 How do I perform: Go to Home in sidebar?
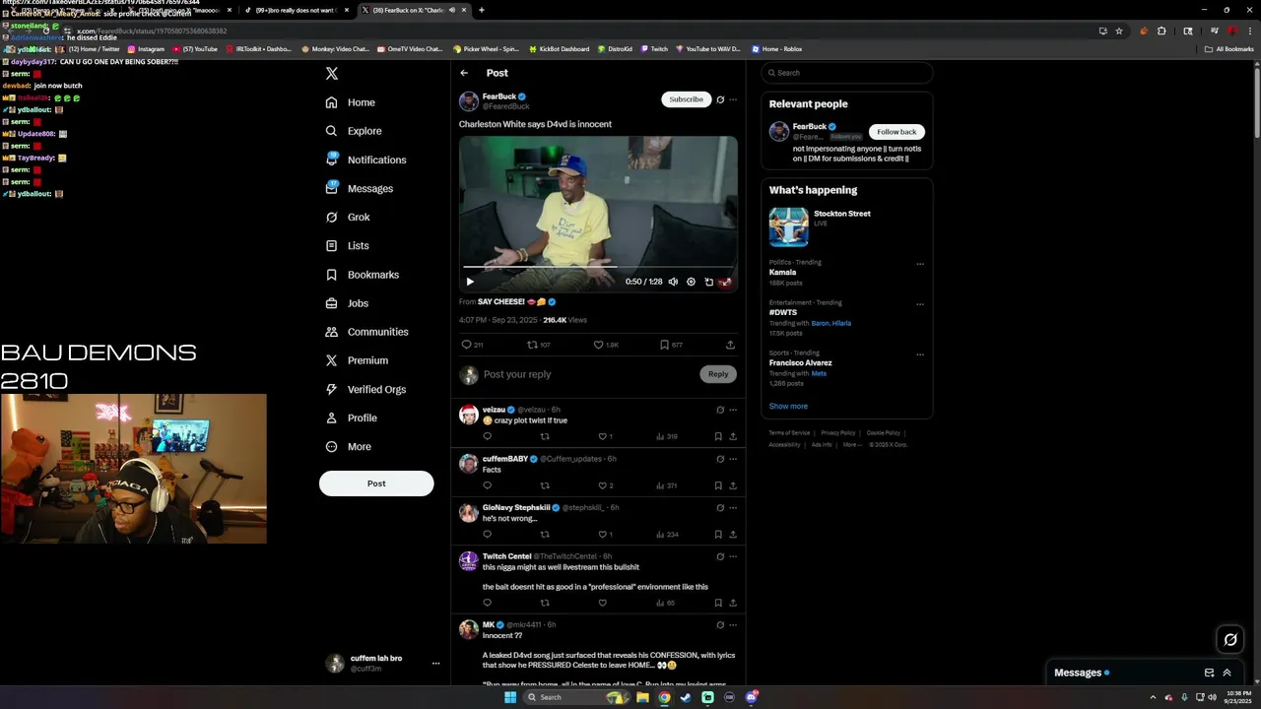[x=351, y=102]
